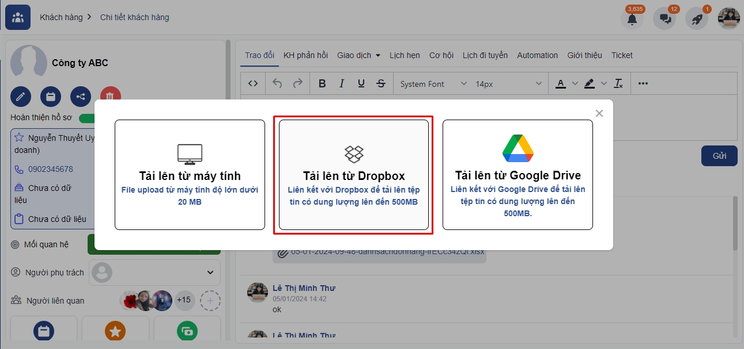Click the customers module icon
This screenshot has height=349, width=744.
coord(18,17)
